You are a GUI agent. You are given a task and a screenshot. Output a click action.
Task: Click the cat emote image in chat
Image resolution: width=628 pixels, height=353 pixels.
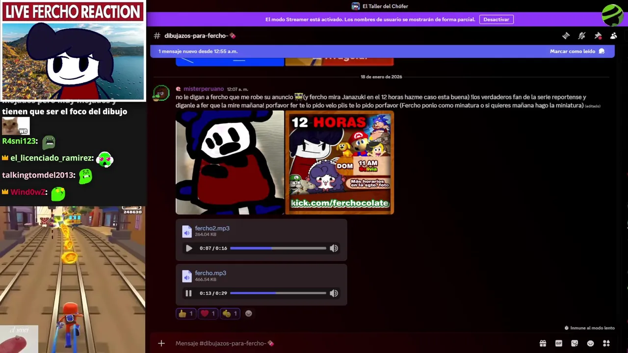(16, 126)
